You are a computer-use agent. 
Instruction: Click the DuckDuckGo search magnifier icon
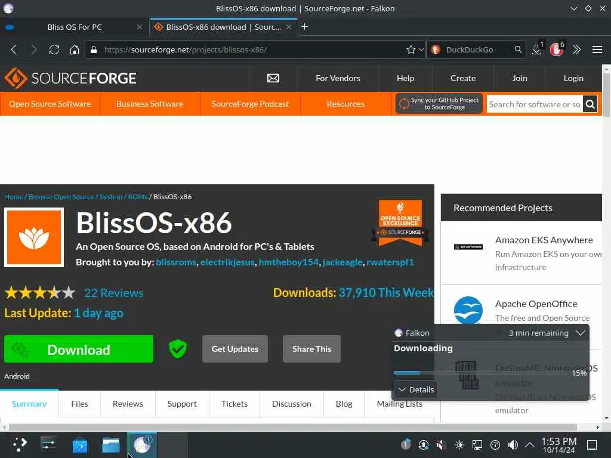(518, 49)
